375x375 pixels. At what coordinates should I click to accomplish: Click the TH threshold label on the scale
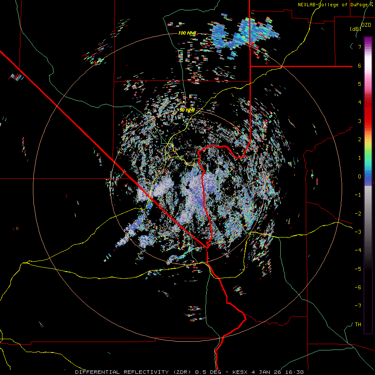pos(358,325)
